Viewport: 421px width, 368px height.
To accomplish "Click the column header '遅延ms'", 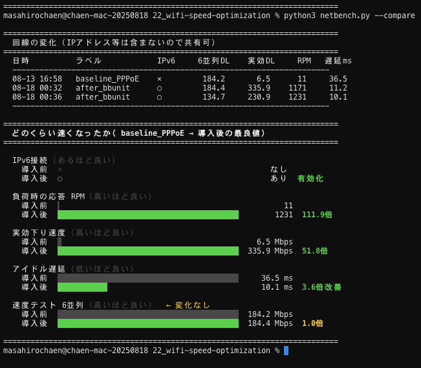I will (338, 61).
